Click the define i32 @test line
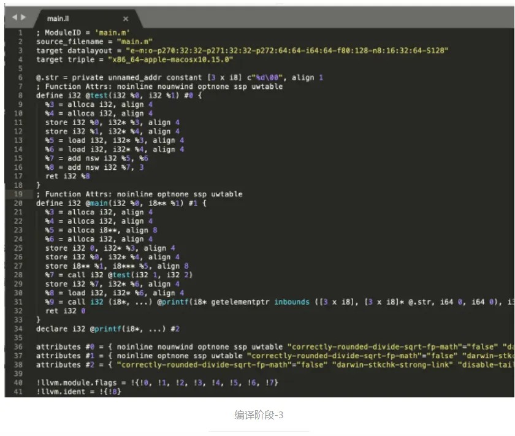The height and width of the screenshot is (436, 515). coord(119,95)
